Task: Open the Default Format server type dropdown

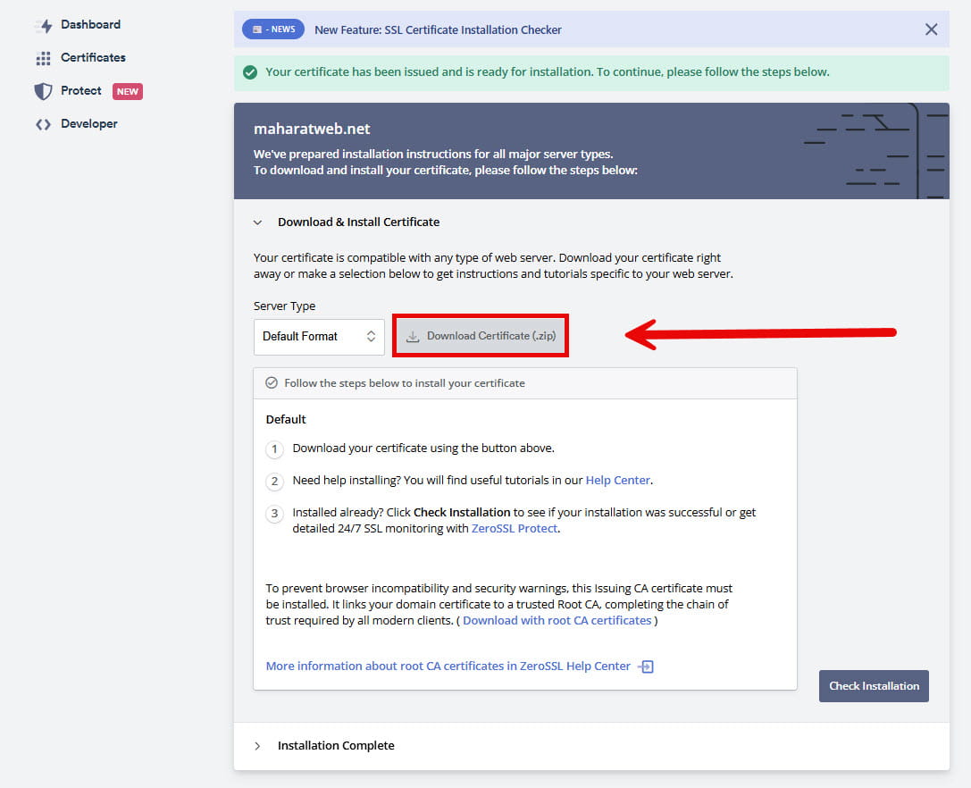Action: 319,337
